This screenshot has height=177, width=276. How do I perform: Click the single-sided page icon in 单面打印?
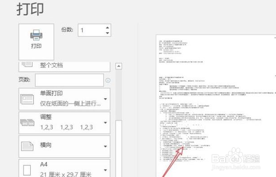point(27,100)
